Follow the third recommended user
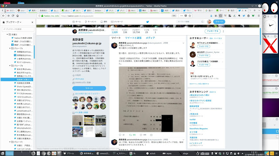The image size is (279, 156). click(204, 65)
